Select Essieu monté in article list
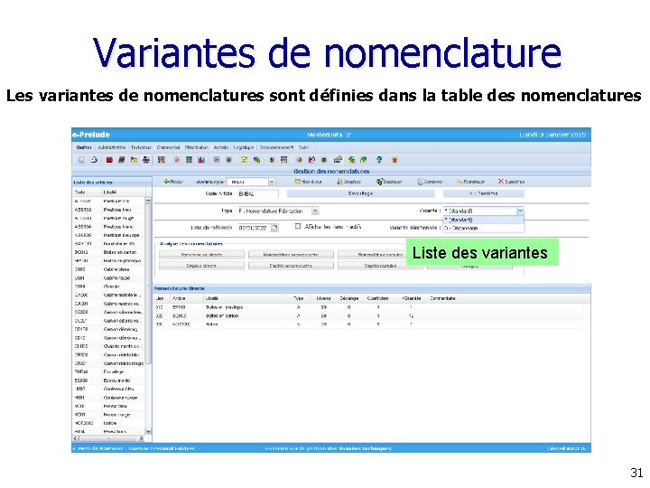Viewport: 650px width, 488px height. coord(108,380)
